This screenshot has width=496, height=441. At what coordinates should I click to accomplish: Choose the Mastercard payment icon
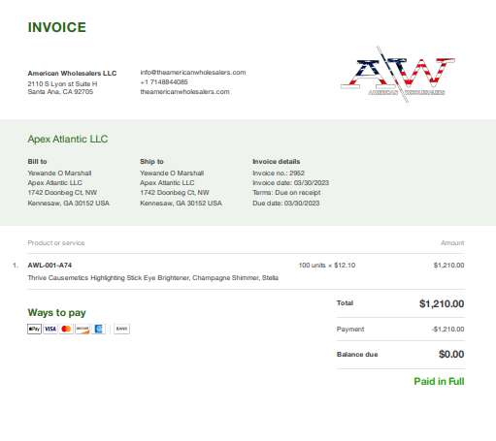[66, 329]
